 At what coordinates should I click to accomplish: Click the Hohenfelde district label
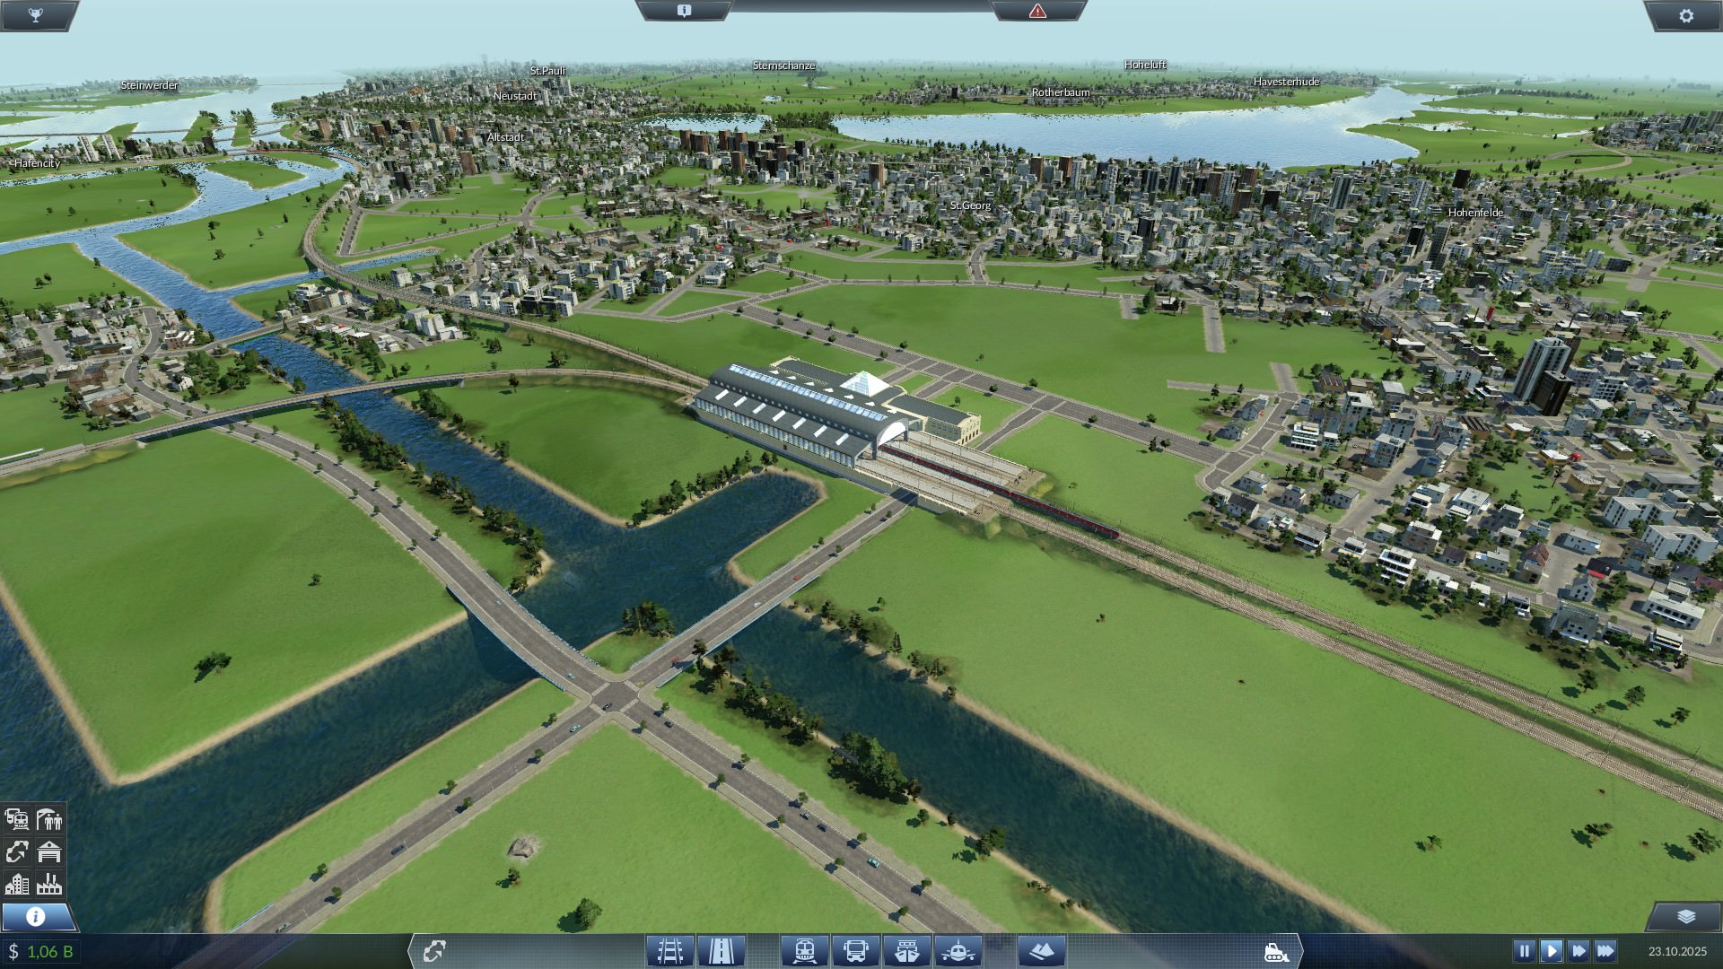pos(1475,213)
